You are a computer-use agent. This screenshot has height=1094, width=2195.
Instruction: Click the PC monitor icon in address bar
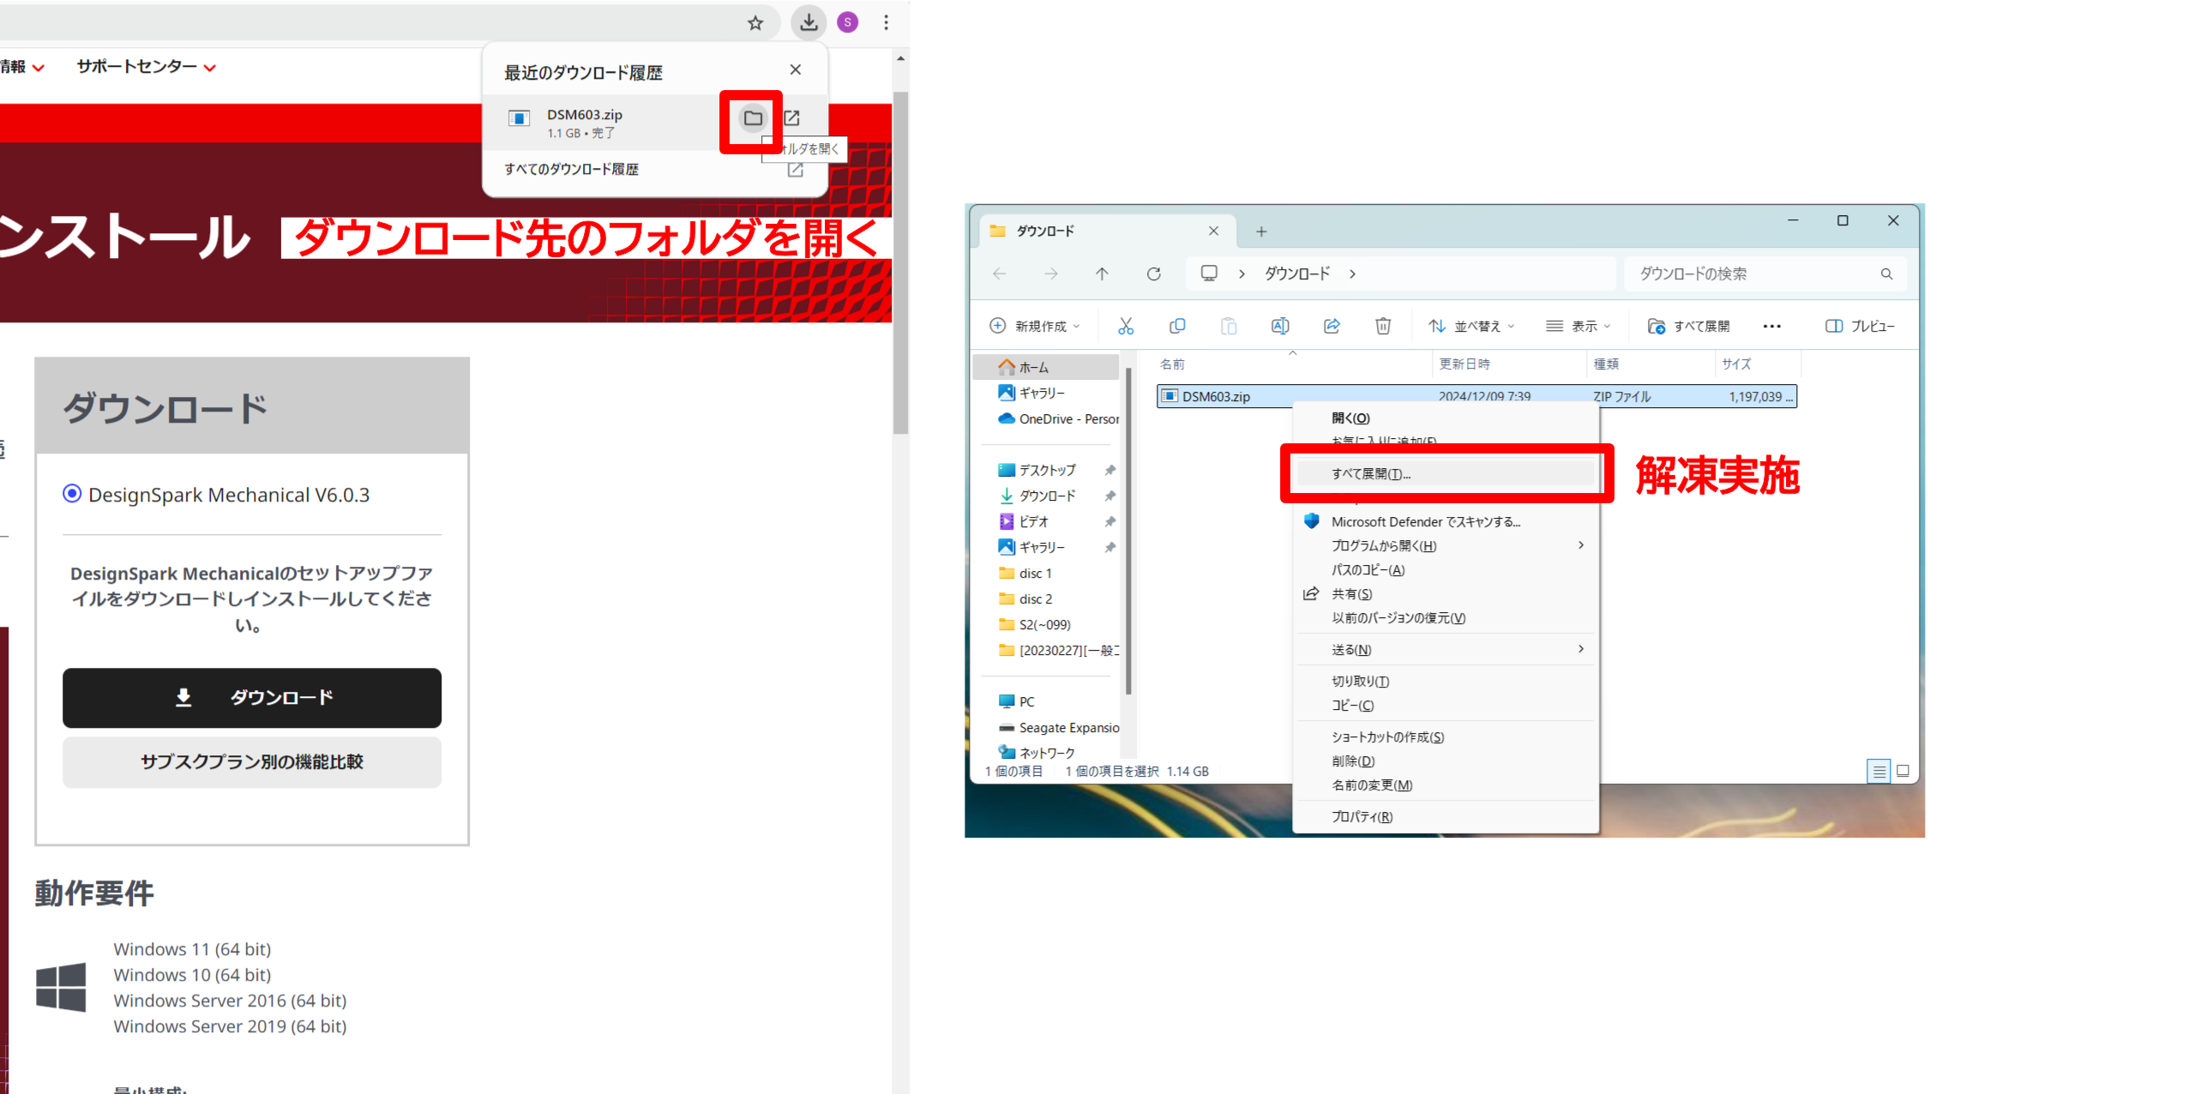pos(1209,273)
